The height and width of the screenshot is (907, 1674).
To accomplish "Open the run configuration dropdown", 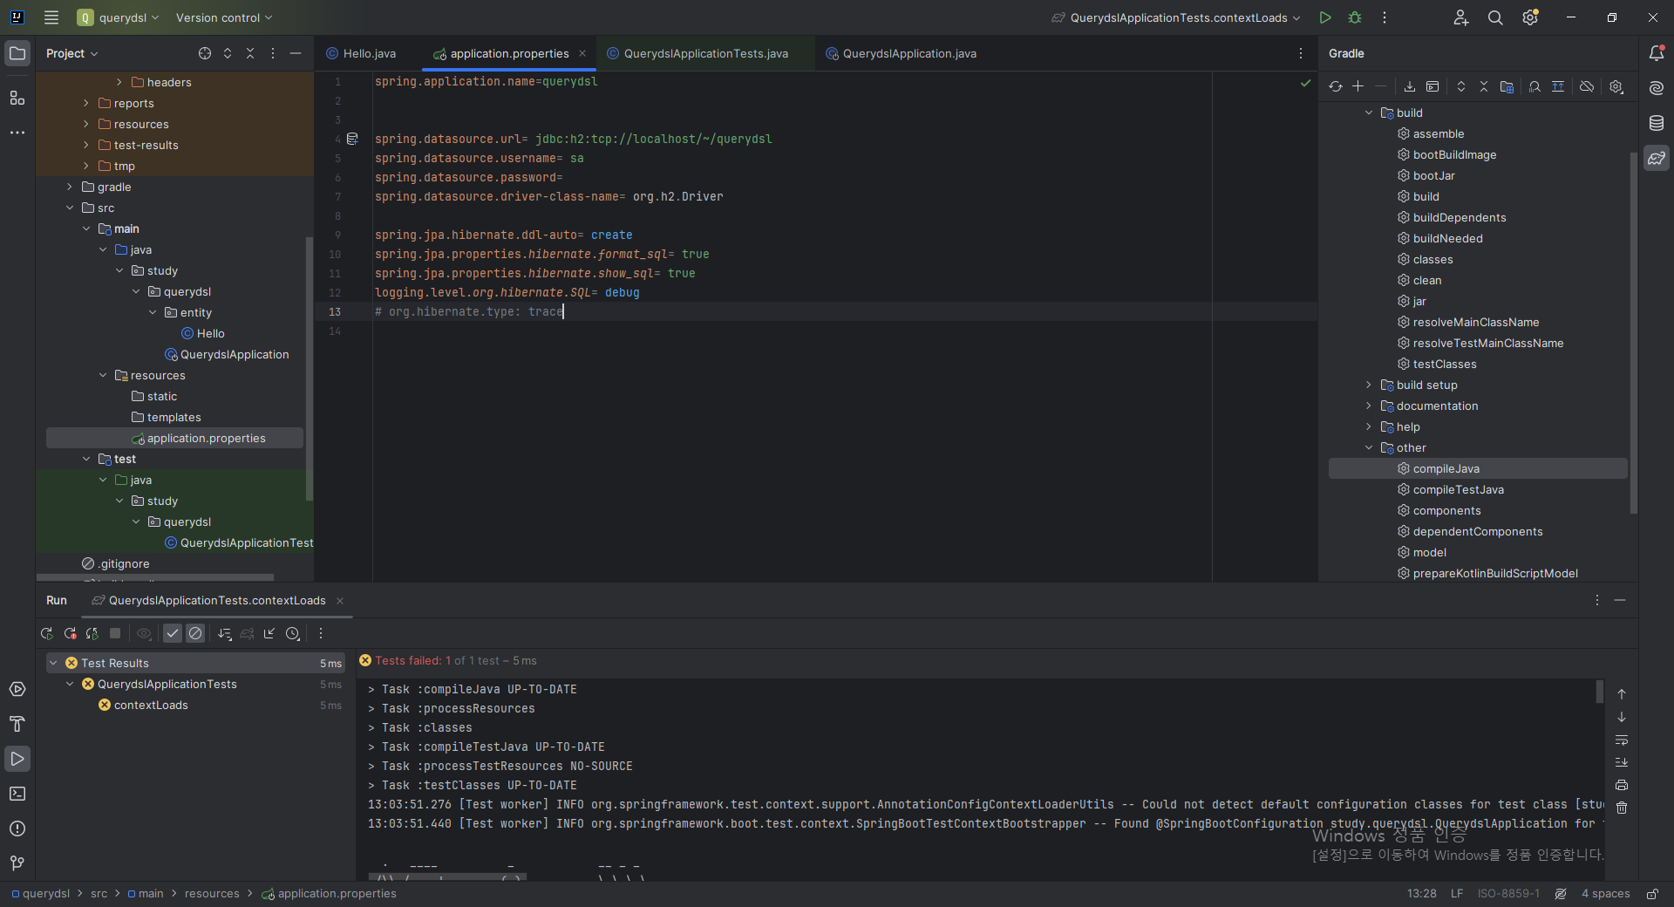I will (x=1176, y=17).
